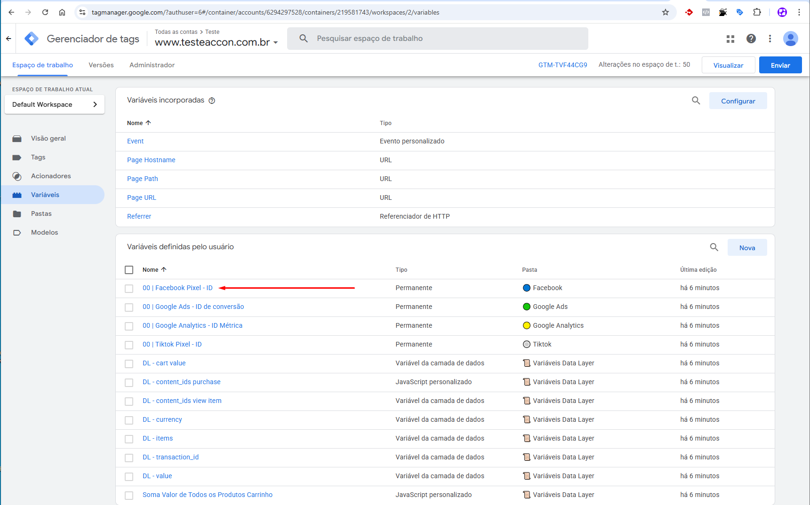
Task: Click Nova to create a variable
Action: (747, 247)
